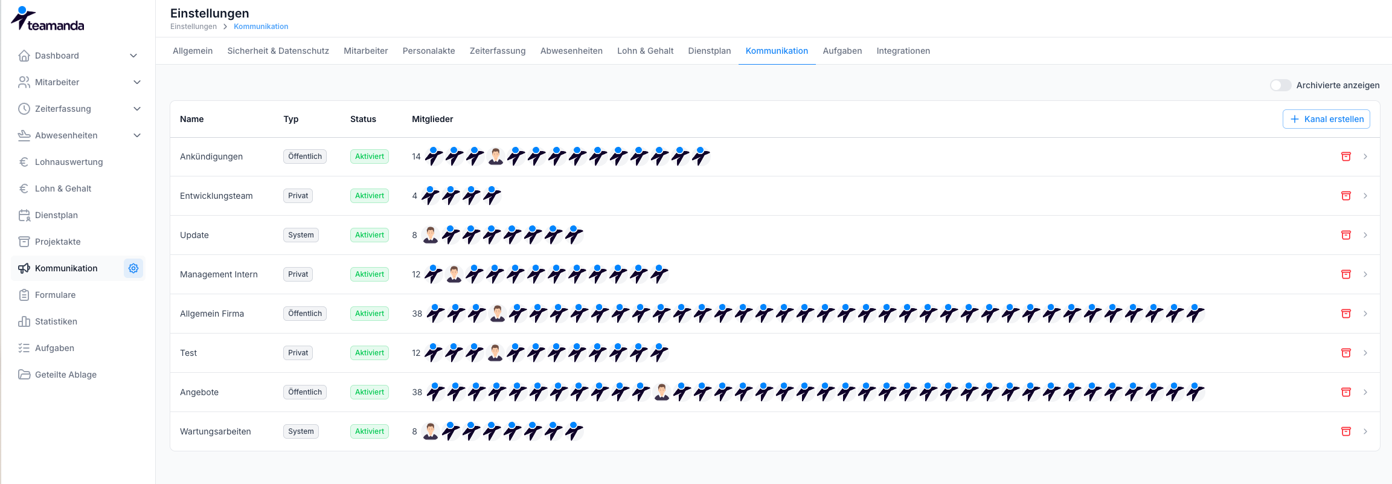Click the Zeiterfassung clock icon
The width and height of the screenshot is (1392, 484).
tap(24, 109)
